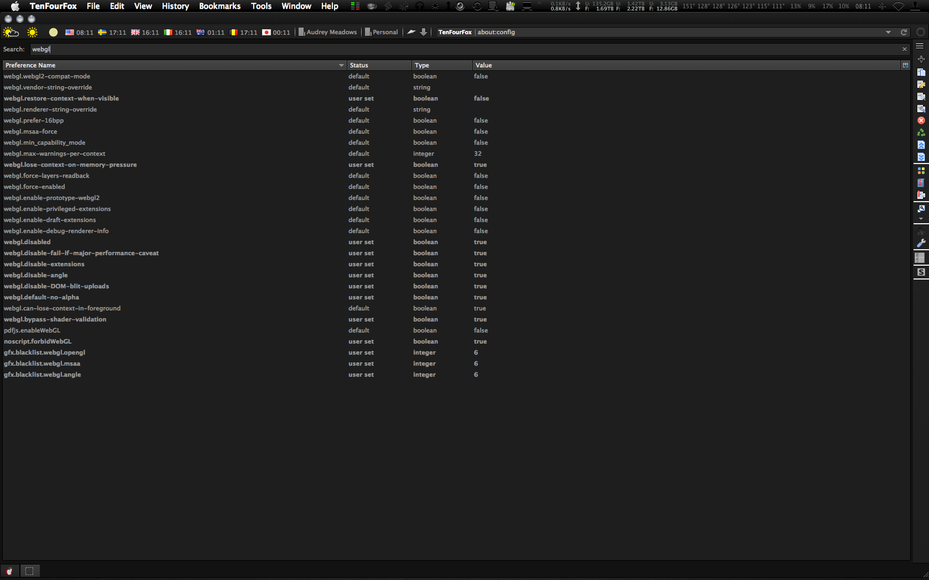This screenshot has width=929, height=580.
Task: Click the green recycle arrows icon
Action: coord(921,133)
